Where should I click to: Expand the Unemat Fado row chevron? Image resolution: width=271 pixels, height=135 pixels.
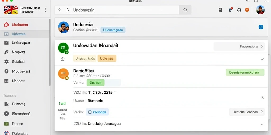[x=262, y=59]
